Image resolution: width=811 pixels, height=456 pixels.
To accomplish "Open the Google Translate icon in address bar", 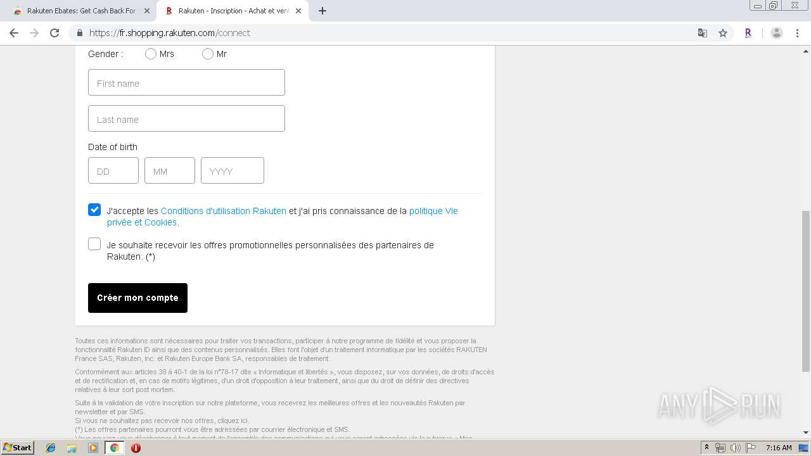I will (x=703, y=33).
